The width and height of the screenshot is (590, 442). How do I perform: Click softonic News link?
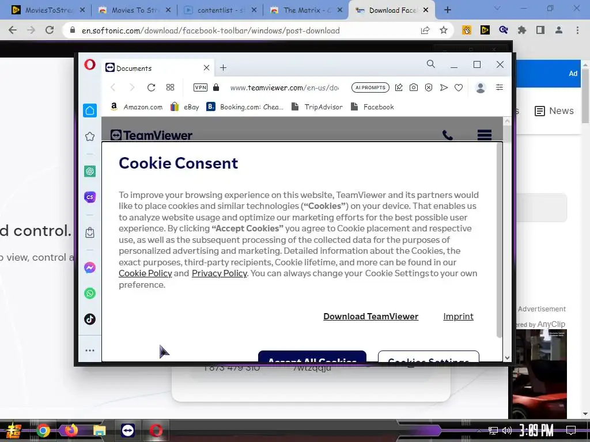point(554,111)
